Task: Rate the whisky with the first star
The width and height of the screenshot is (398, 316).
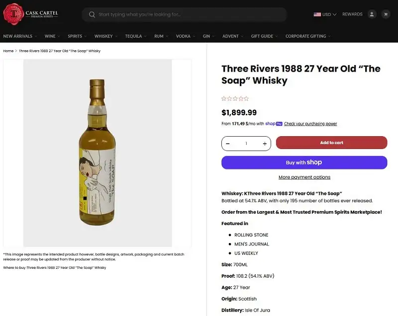Action: click(223, 98)
